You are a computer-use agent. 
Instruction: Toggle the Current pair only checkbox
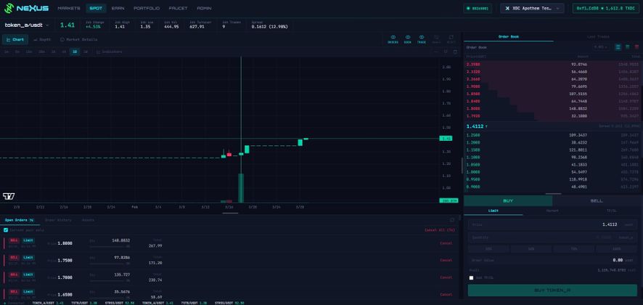tap(6, 230)
